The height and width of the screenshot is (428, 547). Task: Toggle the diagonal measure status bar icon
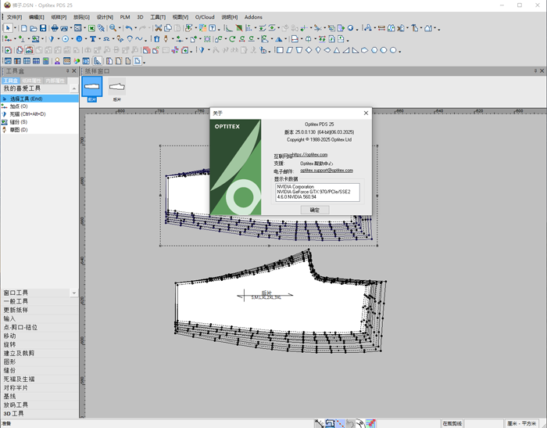tap(319, 423)
